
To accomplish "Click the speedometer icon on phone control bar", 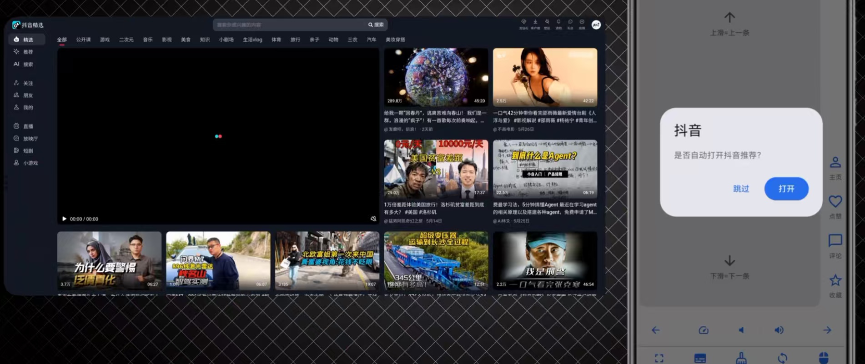I will pos(704,330).
